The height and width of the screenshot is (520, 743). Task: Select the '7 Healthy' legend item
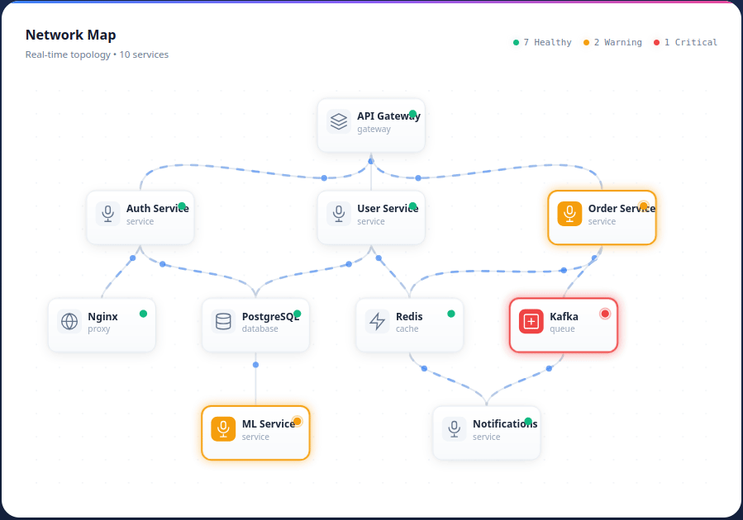pos(543,42)
